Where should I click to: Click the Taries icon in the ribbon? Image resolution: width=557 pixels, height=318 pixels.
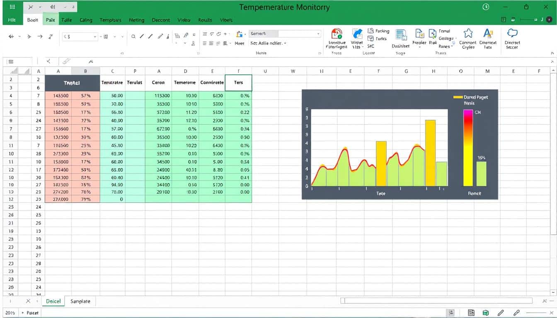[371, 39]
